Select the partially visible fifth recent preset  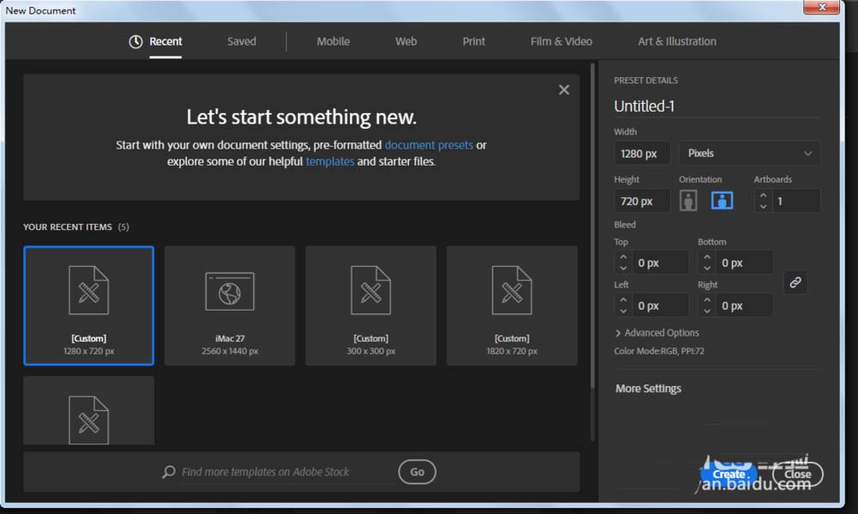88,410
